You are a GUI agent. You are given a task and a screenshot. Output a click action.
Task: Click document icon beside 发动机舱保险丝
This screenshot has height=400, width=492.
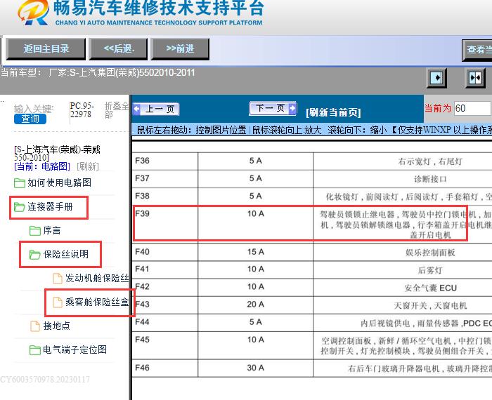pos(58,278)
